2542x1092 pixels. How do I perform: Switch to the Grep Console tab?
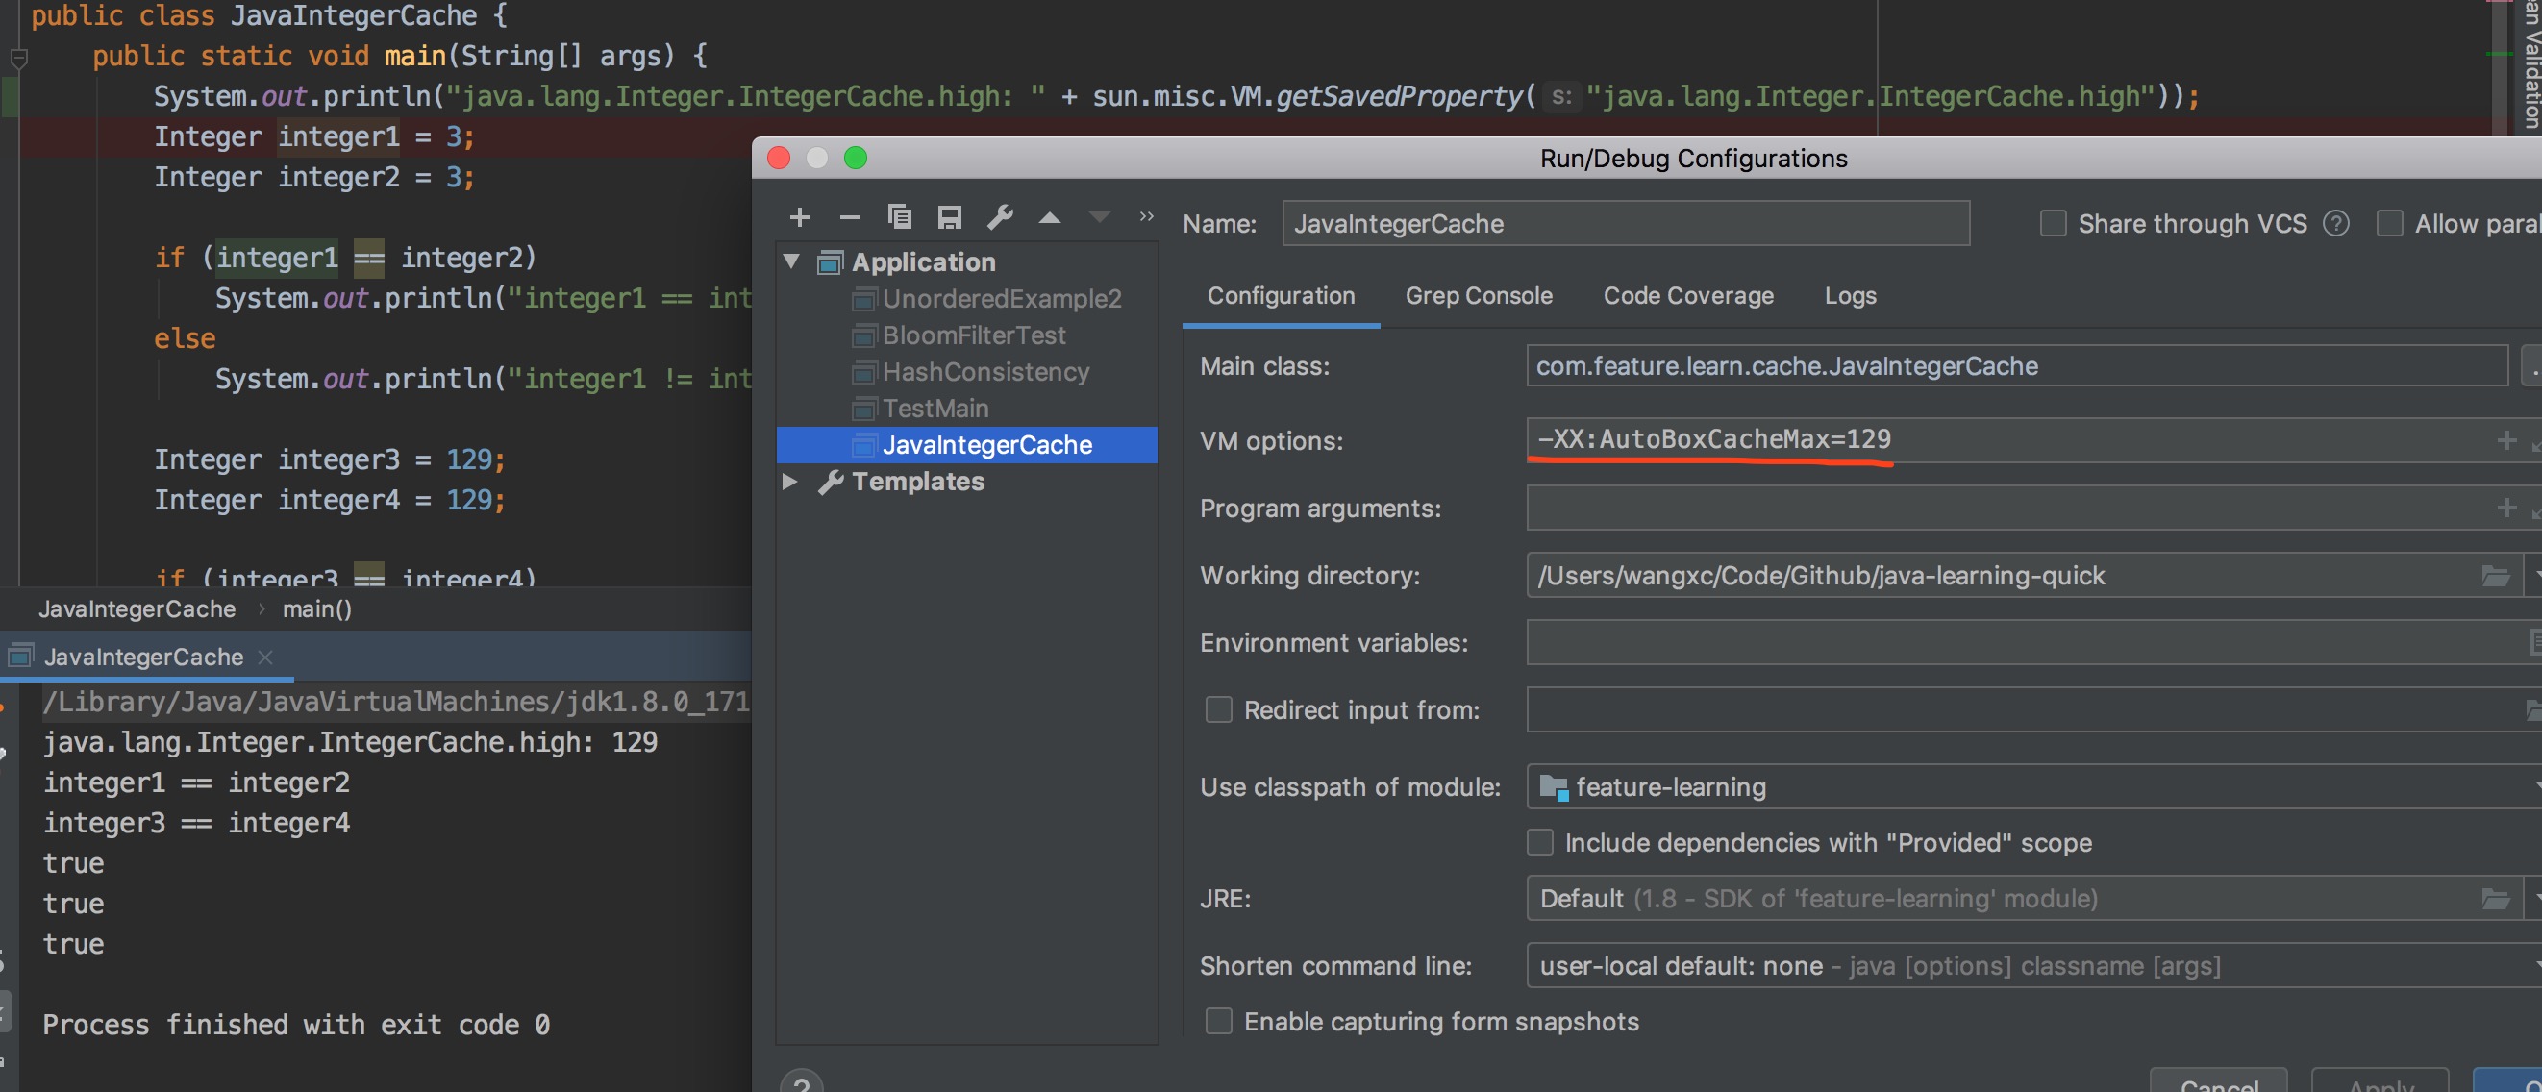1479,296
